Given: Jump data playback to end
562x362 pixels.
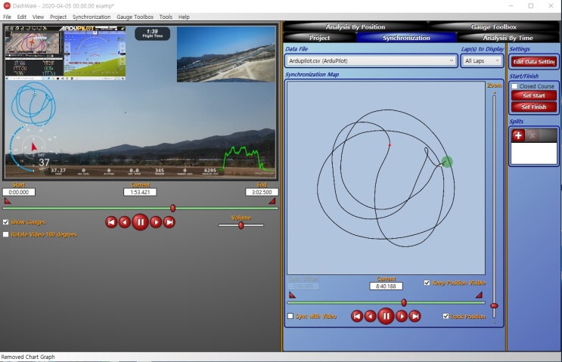Looking at the screenshot, I should [415, 317].
